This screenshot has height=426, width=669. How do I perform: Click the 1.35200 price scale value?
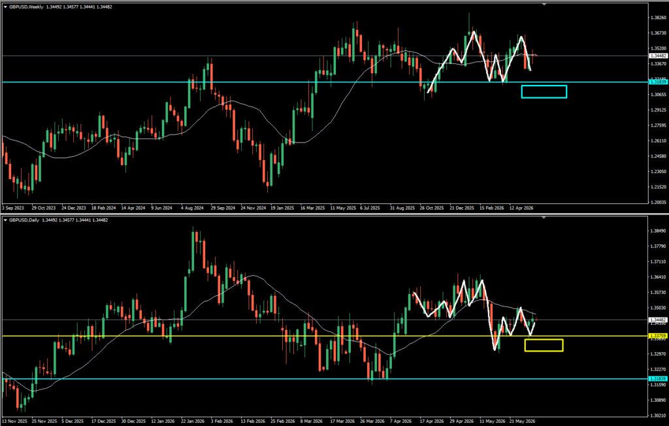pyautogui.click(x=659, y=48)
